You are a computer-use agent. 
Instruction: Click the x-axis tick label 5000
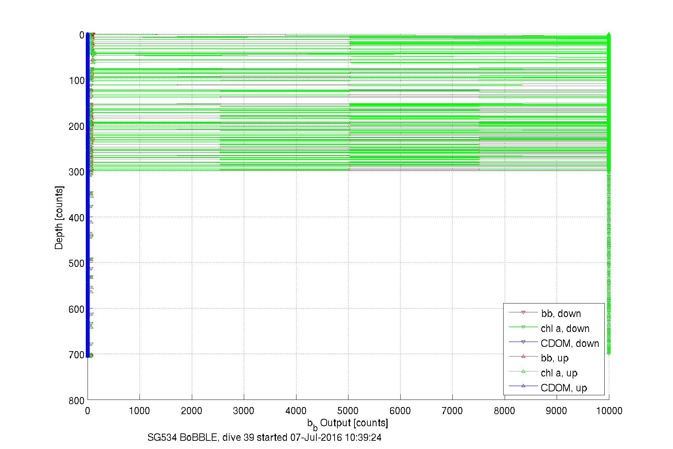(348, 411)
